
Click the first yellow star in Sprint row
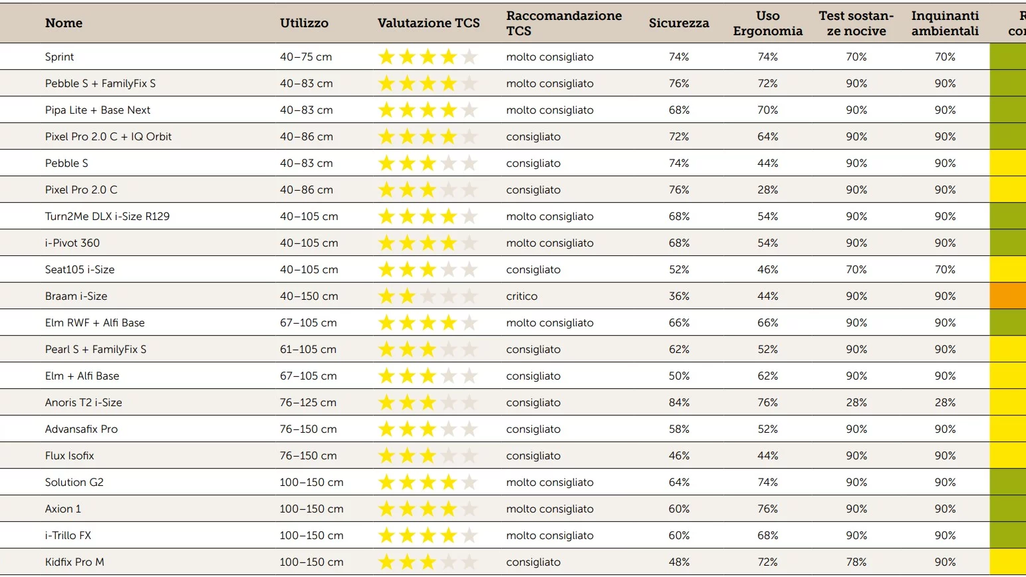point(386,57)
